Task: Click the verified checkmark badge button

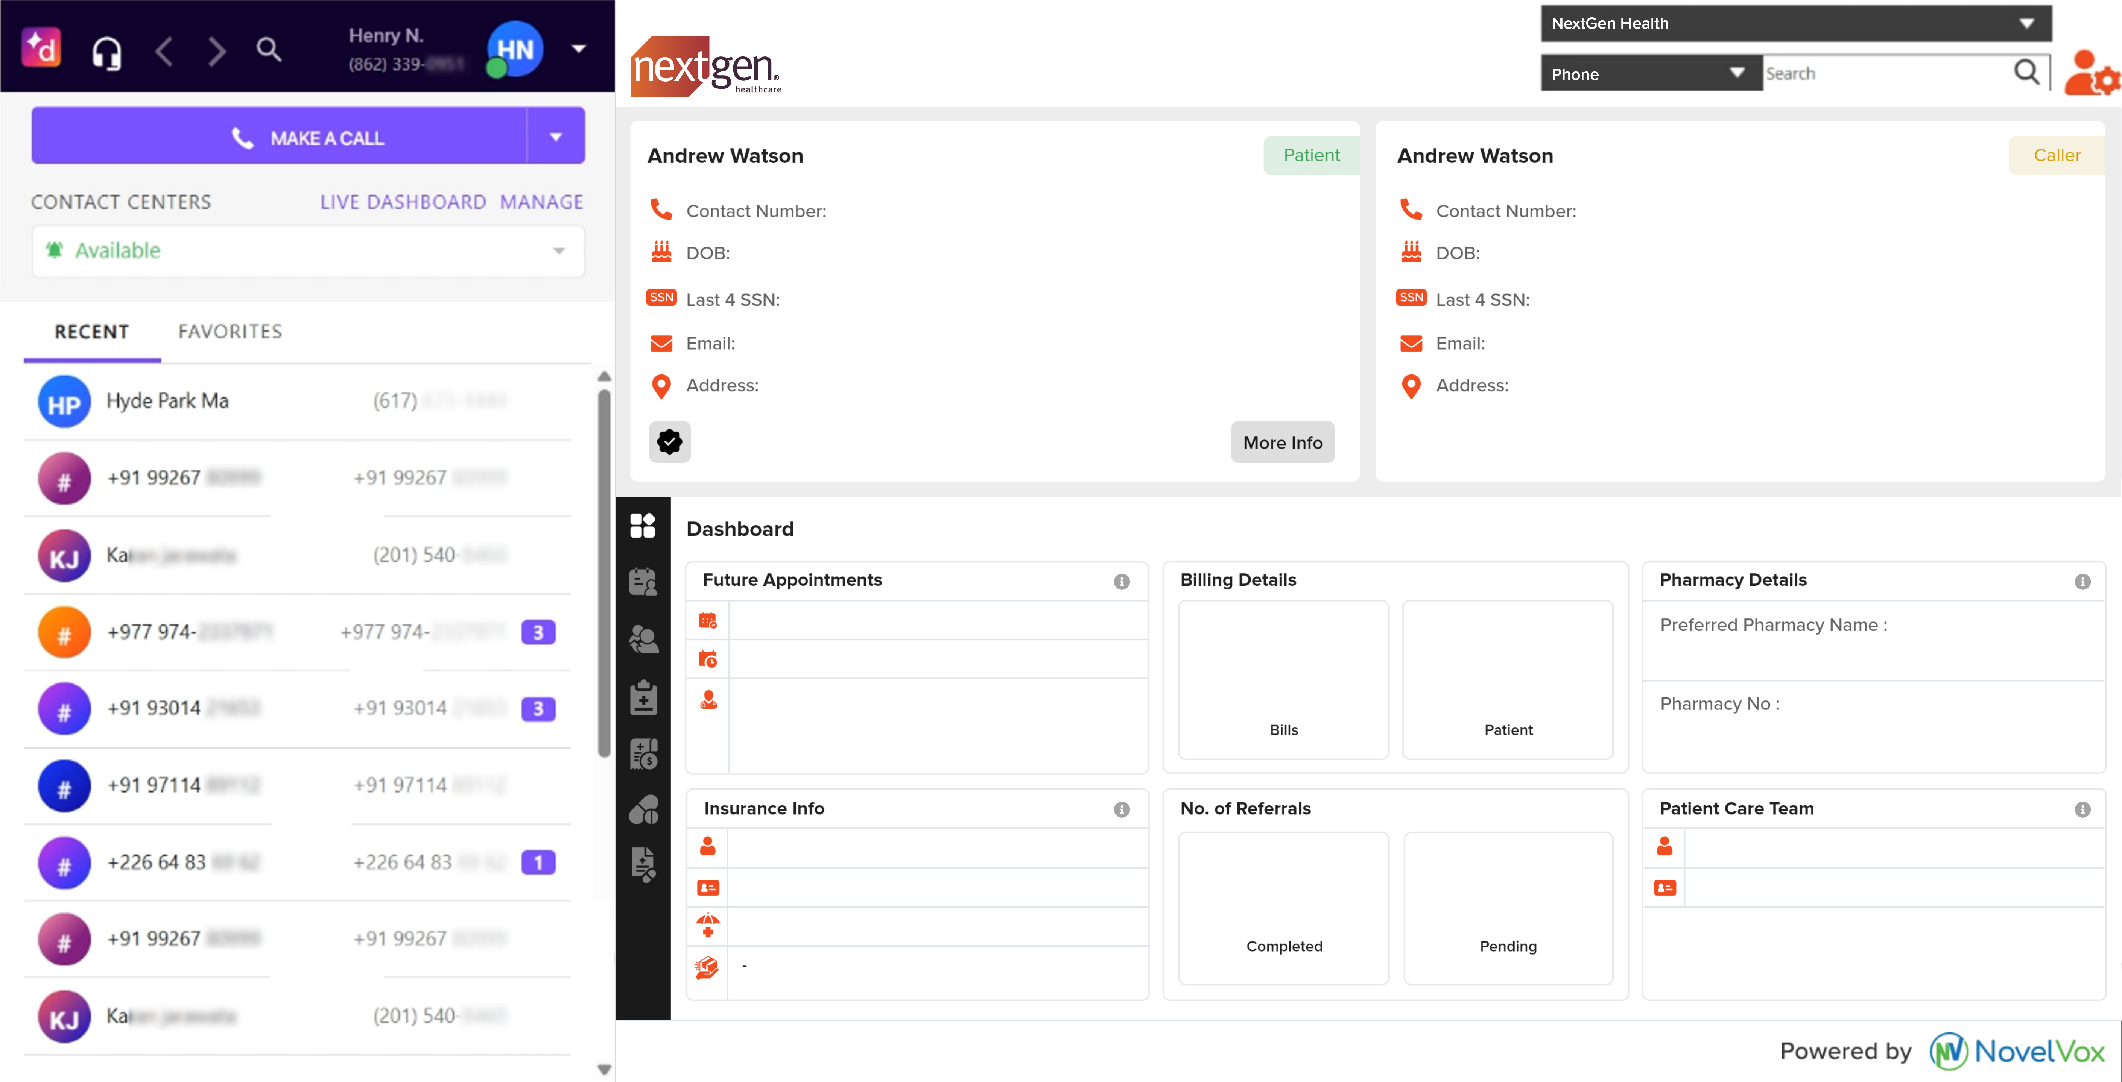Action: [x=669, y=442]
